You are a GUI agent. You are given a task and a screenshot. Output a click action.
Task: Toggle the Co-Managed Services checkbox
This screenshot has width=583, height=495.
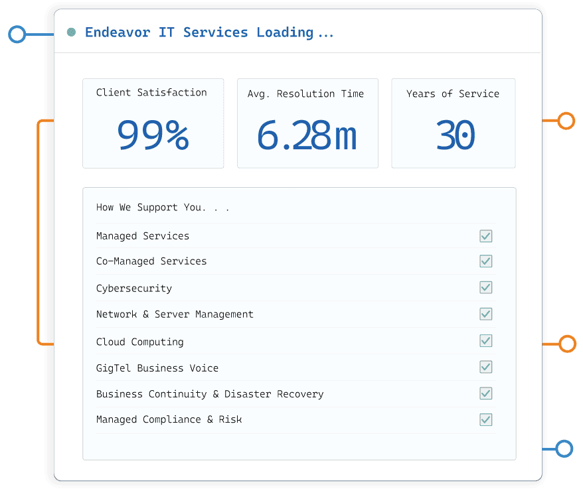(485, 261)
